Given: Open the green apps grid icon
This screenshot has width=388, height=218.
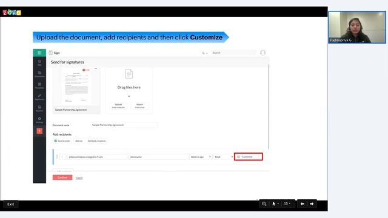Looking at the screenshot, I should click(x=39, y=53).
